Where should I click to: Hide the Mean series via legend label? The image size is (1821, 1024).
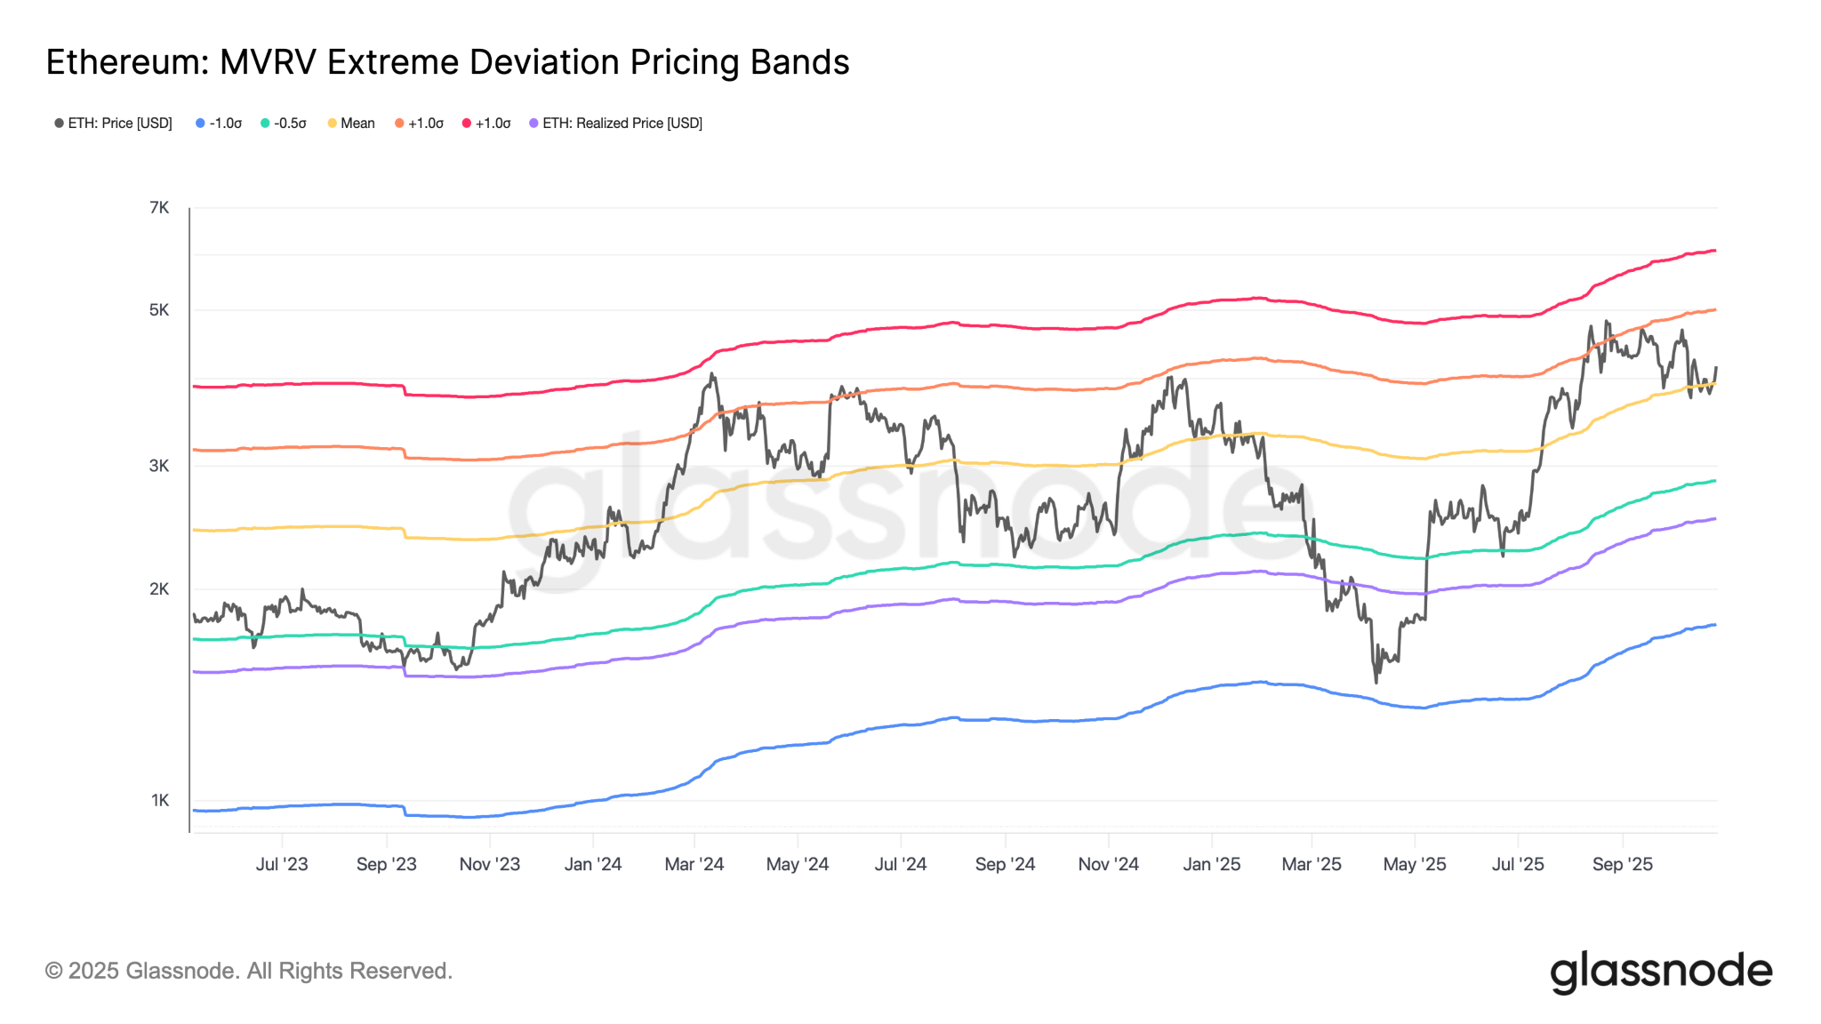[x=357, y=124]
